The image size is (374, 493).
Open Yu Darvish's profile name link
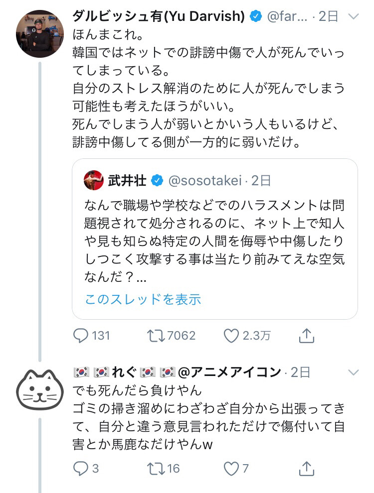pos(159,16)
